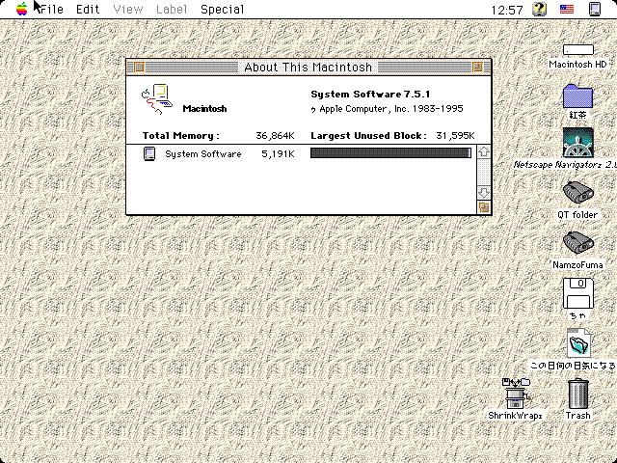Select the Macintosh HD disk icon
This screenshot has width=617, height=463.
tap(577, 50)
